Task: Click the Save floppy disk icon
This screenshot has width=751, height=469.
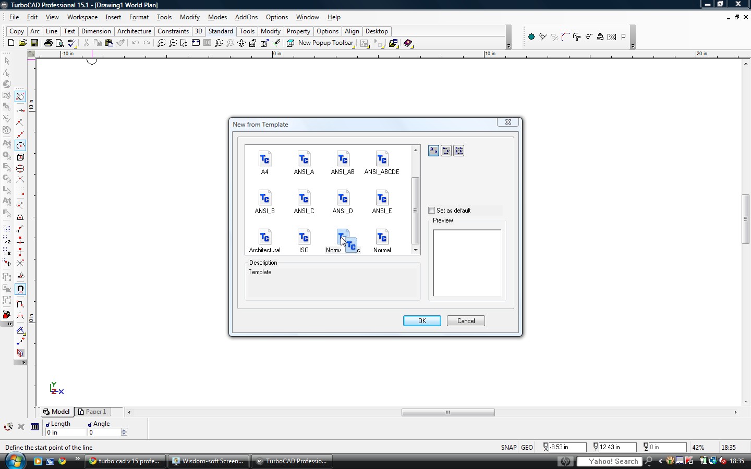Action: coord(34,43)
